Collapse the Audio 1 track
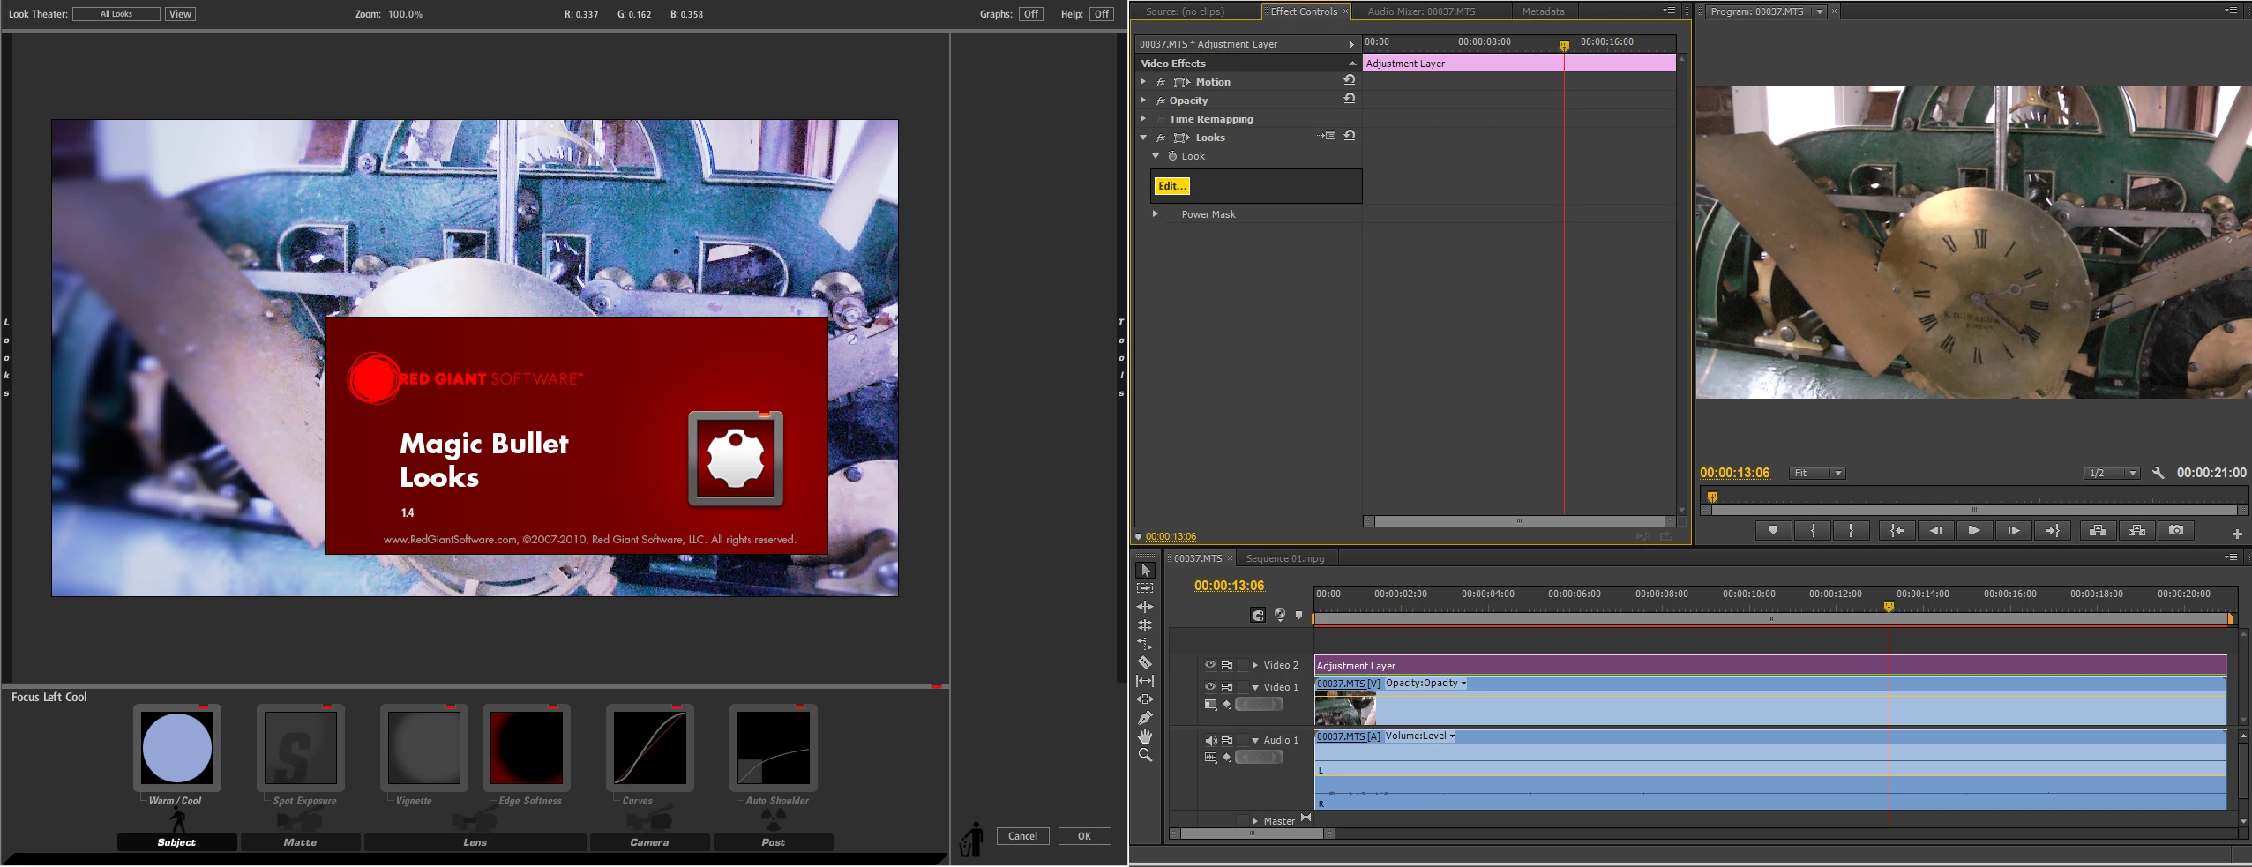Image resolution: width=2252 pixels, height=867 pixels. pos(1254,740)
